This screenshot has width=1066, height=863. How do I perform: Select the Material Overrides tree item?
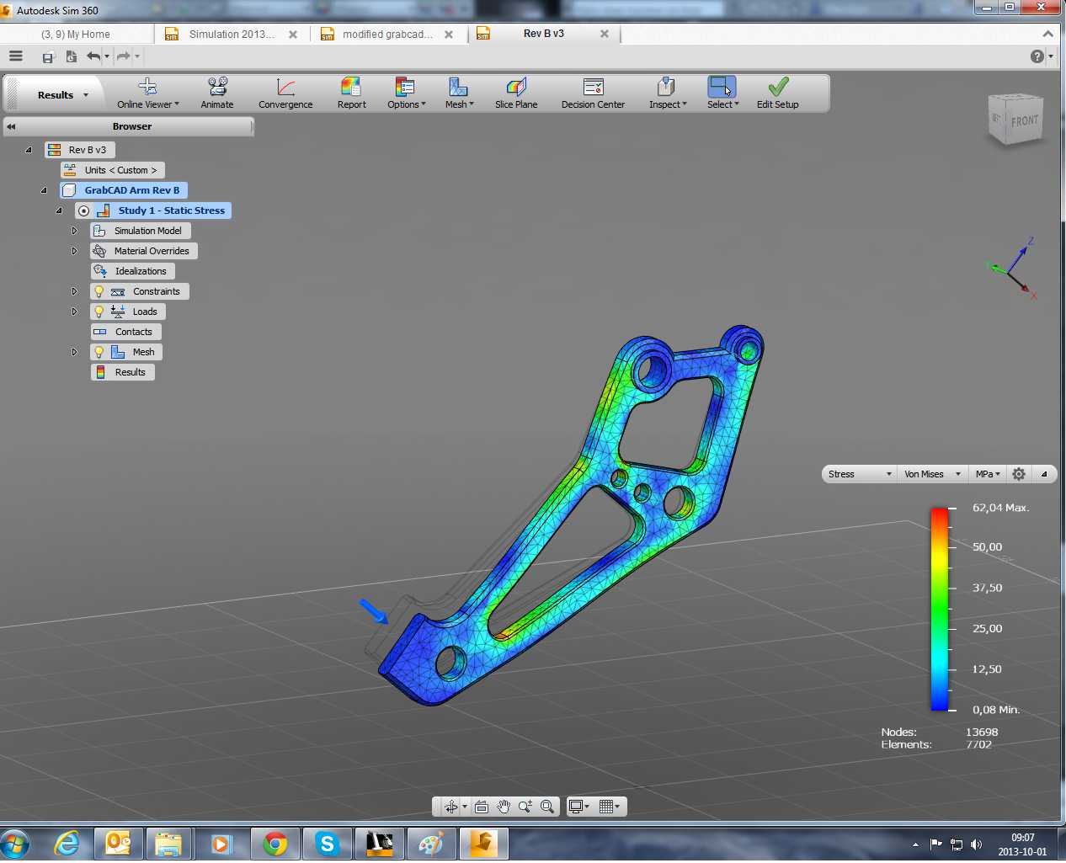pyautogui.click(x=144, y=251)
